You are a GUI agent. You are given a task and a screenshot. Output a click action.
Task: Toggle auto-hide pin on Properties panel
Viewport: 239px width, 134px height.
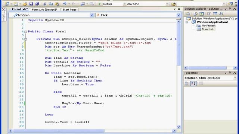[x=230, y=73]
